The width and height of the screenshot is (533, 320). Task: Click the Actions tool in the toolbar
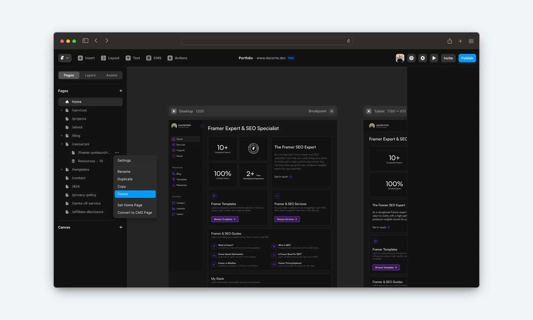[x=177, y=58]
